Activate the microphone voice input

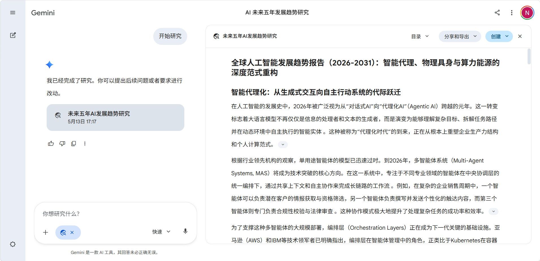click(x=185, y=231)
